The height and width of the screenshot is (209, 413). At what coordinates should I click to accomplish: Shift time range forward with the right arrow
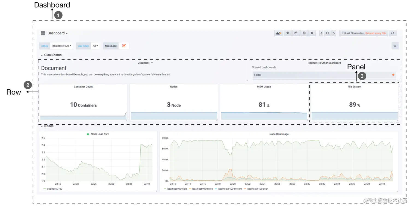[334, 33]
